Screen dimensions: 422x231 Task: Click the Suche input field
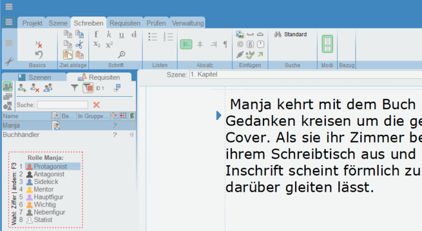click(x=62, y=105)
